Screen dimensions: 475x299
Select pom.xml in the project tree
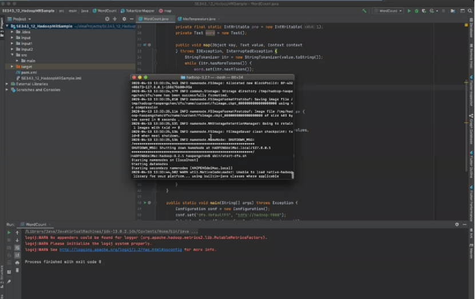[x=29, y=72]
